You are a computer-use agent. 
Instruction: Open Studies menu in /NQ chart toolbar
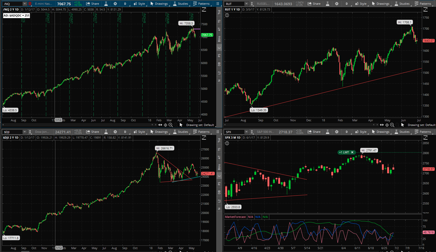[x=180, y=4]
